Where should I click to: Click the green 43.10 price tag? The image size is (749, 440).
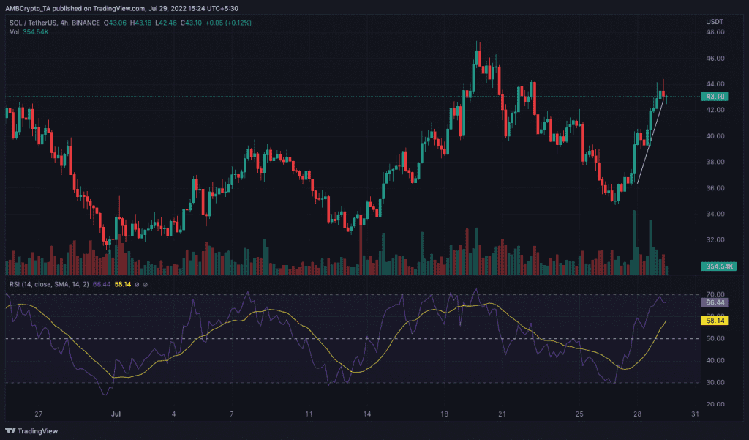tap(714, 97)
